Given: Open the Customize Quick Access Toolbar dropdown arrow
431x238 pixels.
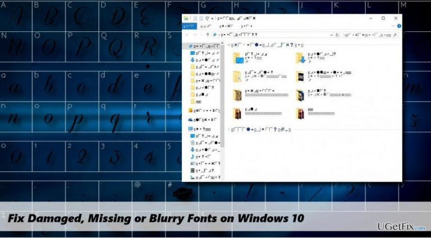Looking at the screenshot, I should pyautogui.click(x=213, y=18).
